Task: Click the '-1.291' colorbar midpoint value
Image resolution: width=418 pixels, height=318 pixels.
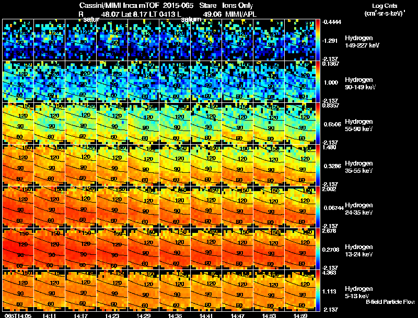Action: coord(330,41)
